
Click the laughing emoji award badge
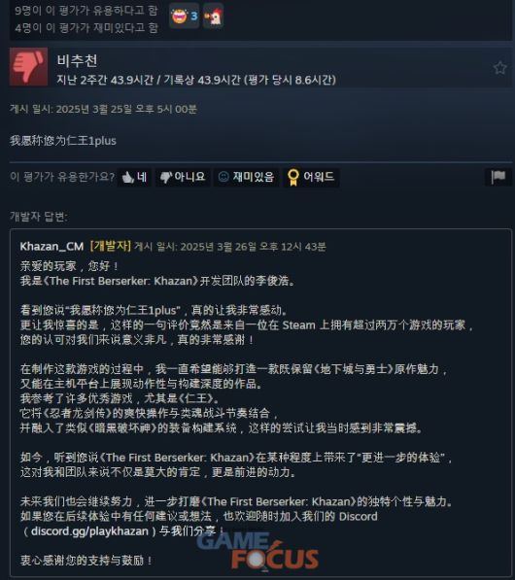click(x=184, y=16)
